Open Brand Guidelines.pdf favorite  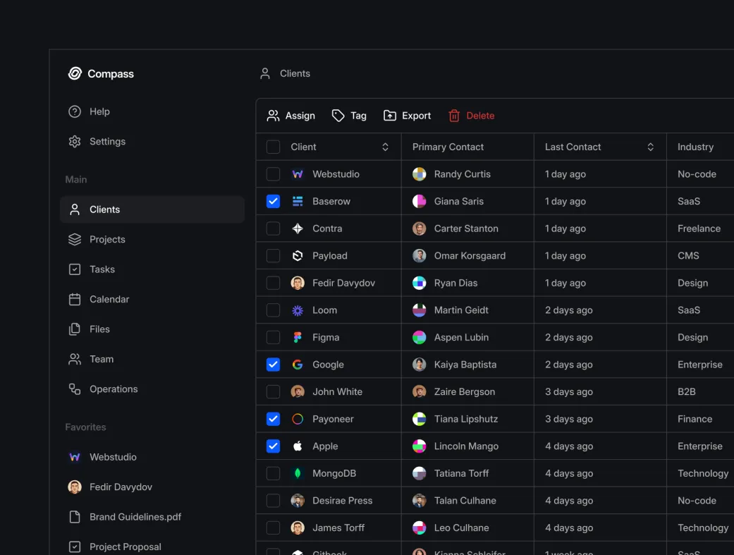(135, 517)
